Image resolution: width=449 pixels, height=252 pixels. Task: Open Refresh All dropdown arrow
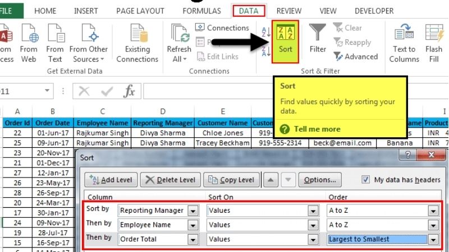185,59
